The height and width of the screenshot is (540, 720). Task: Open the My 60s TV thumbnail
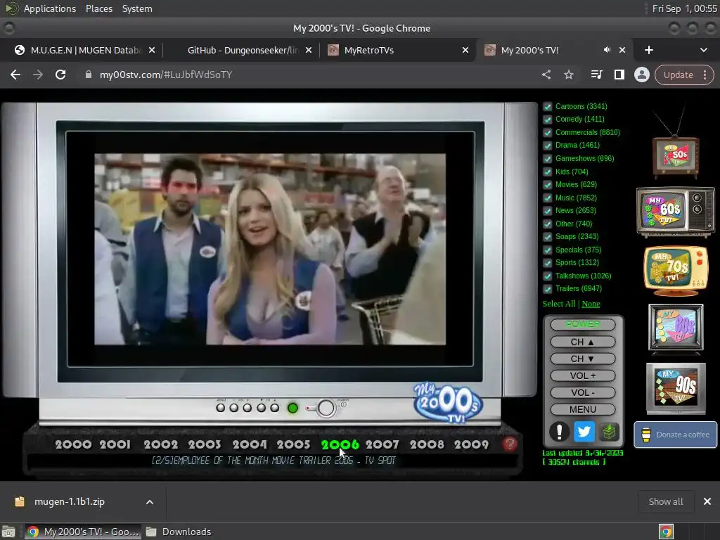click(x=675, y=211)
